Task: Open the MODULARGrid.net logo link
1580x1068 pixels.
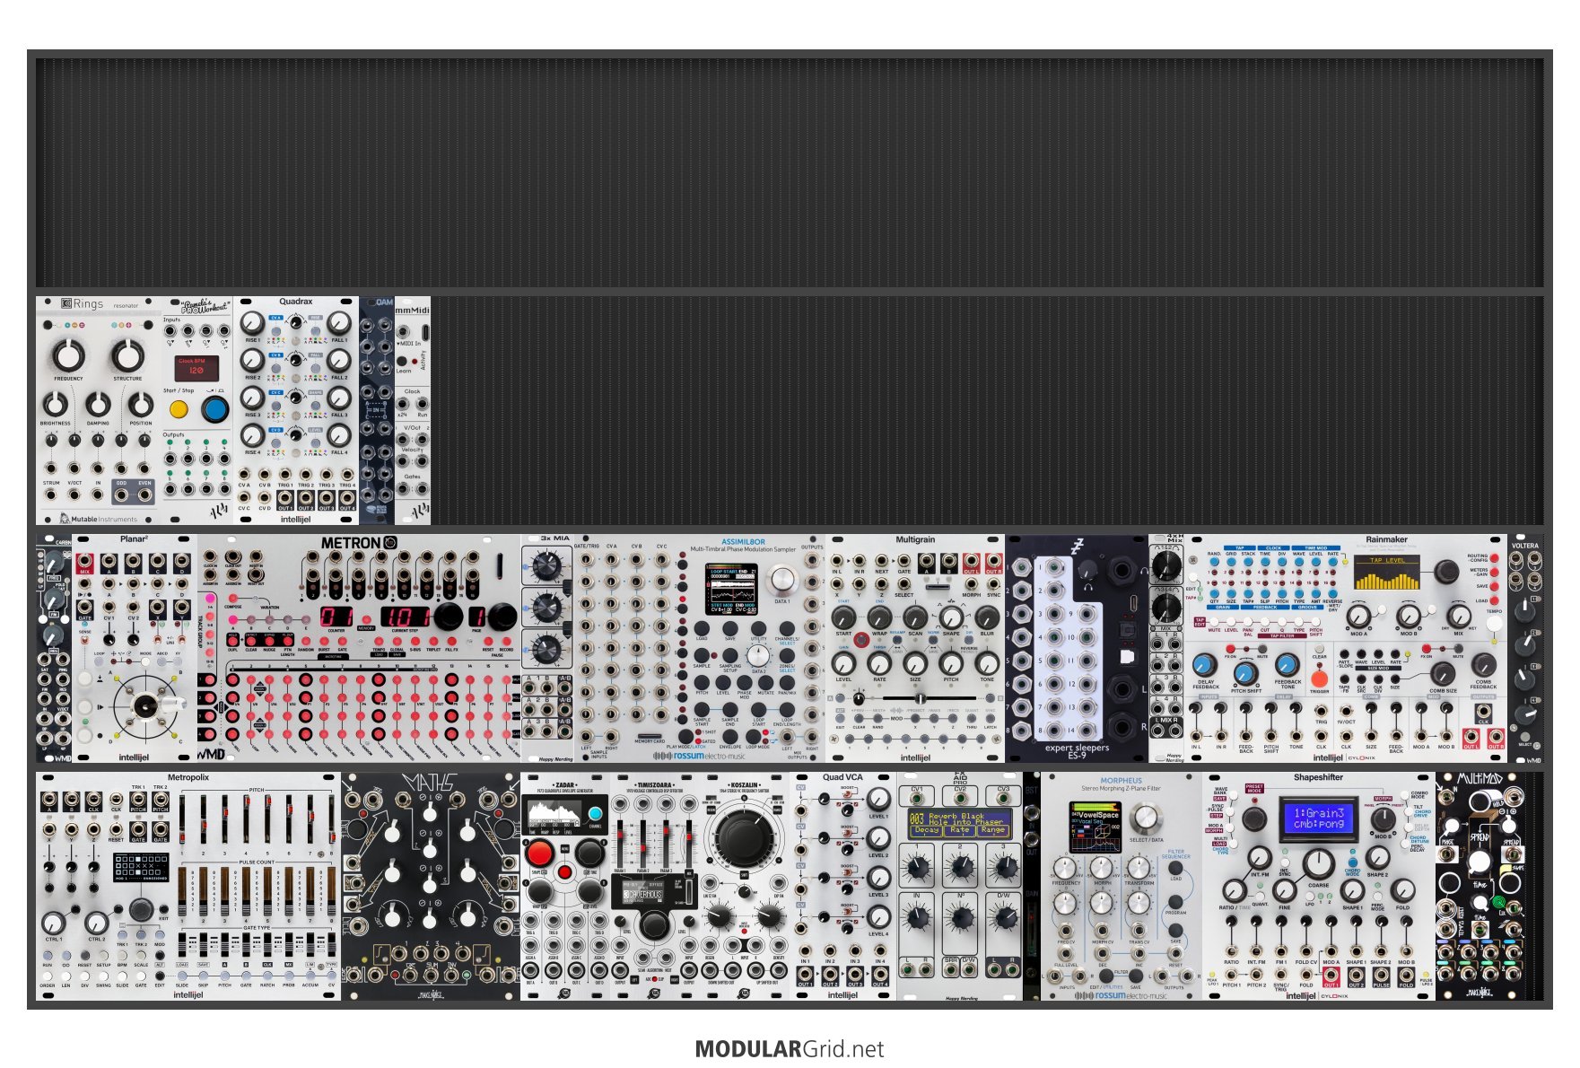Action: (790, 1049)
